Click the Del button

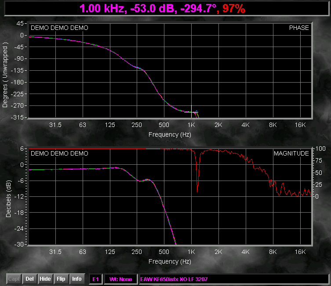click(x=29, y=279)
